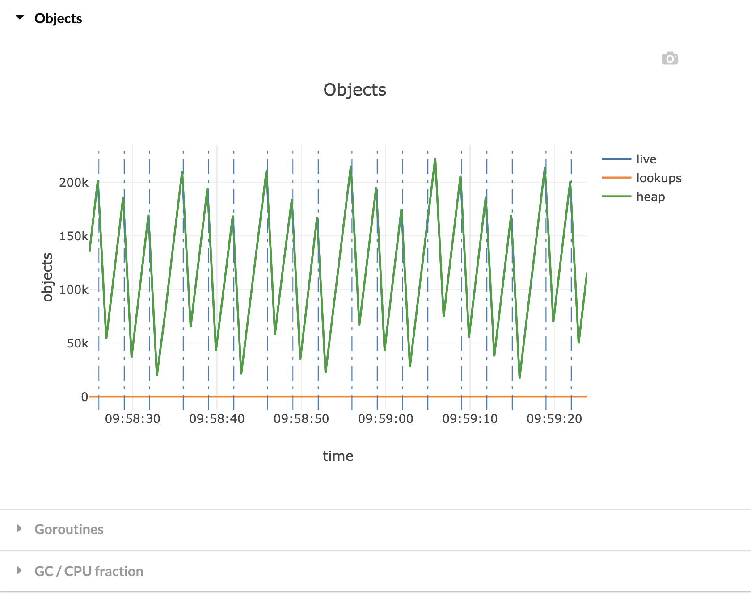Open GC / CPU fraction by its label
This screenshot has height=594, width=751.
[x=89, y=571]
